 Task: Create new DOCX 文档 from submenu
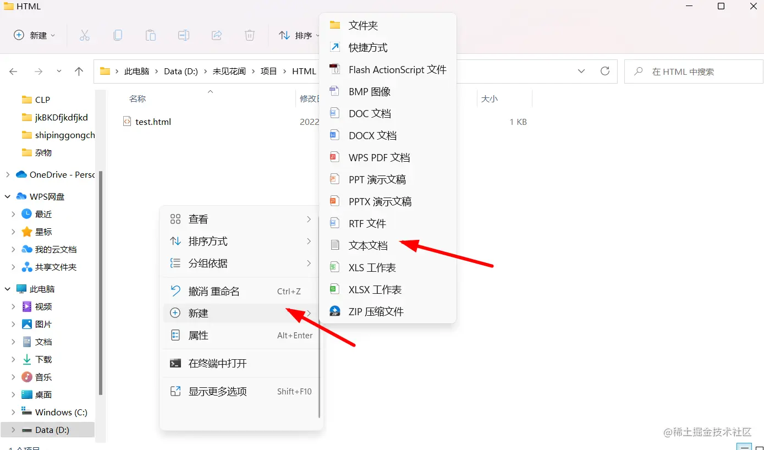(x=388, y=135)
